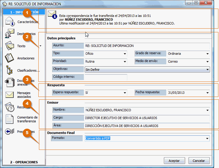
Task: Open Clasificadores tree icon
Action: [10, 70]
